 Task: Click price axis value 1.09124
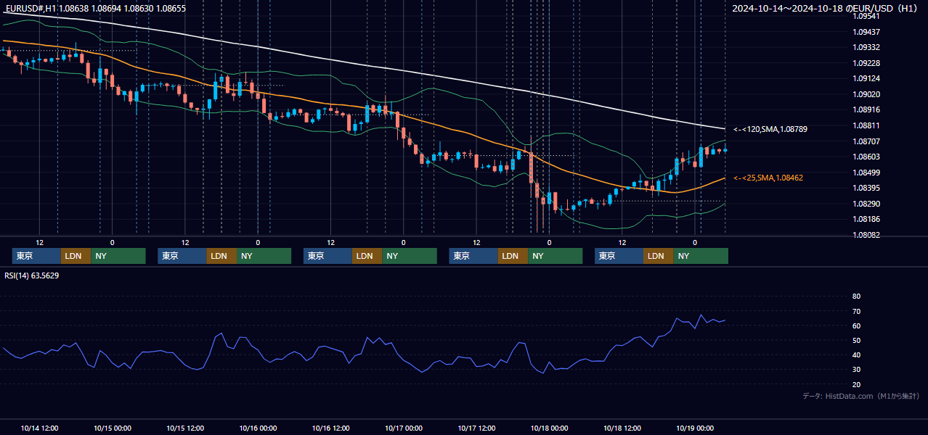click(866, 78)
